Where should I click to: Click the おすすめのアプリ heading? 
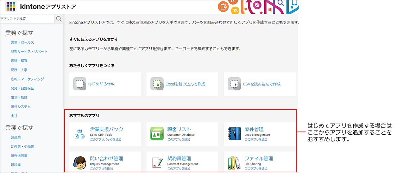click(84, 116)
